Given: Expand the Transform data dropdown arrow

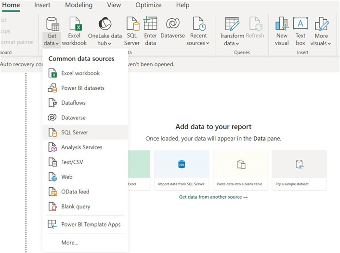Looking at the screenshot, I should pos(237,44).
